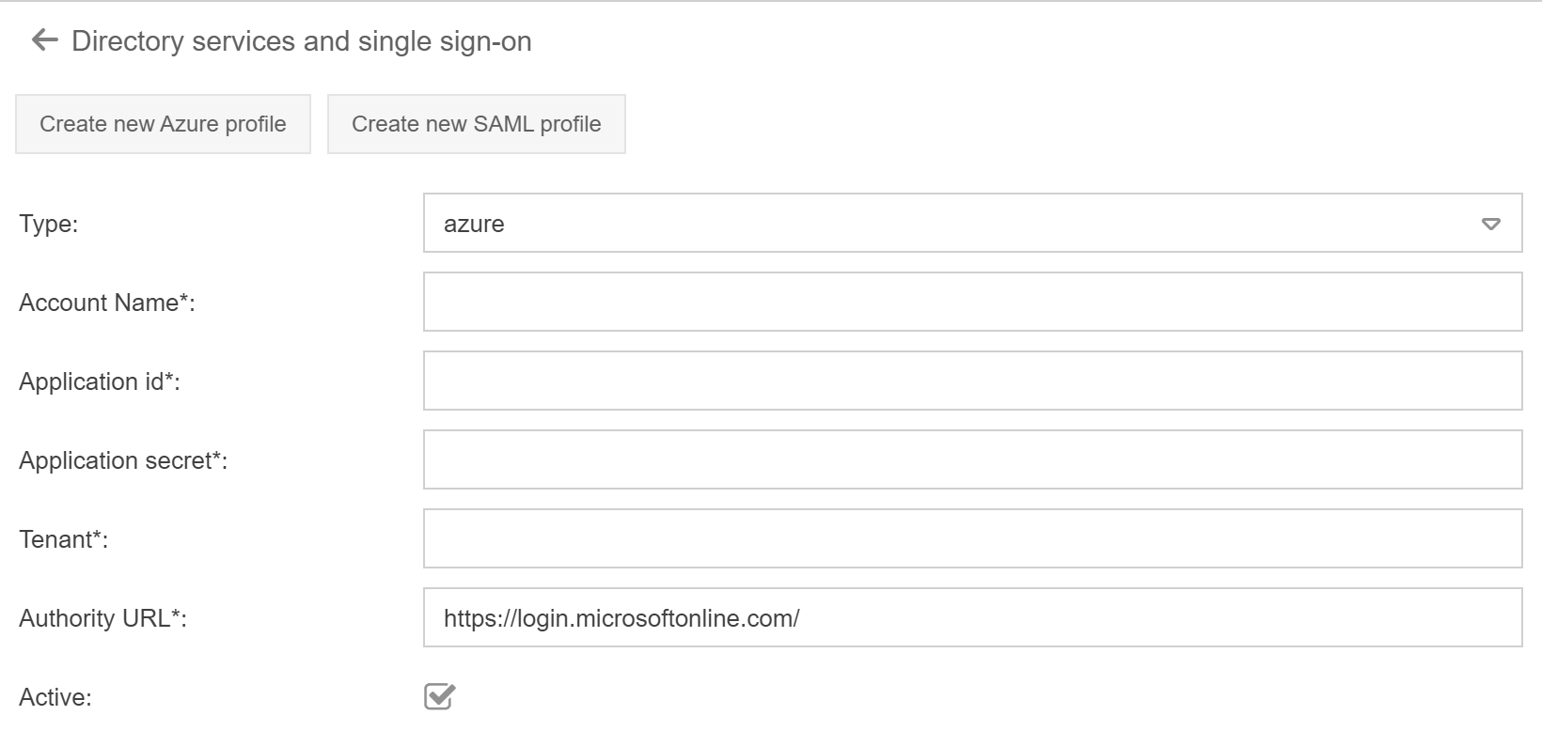Click the page title Directory services heading
This screenshot has height=731, width=1542.
301,41
